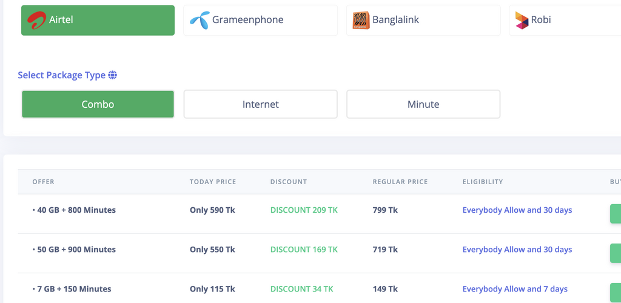Click the Today Price column header
The image size is (621, 303).
[x=213, y=182]
